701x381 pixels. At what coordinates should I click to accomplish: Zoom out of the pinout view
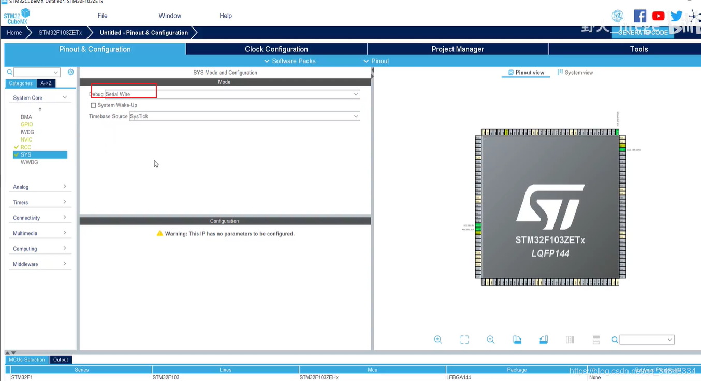491,340
